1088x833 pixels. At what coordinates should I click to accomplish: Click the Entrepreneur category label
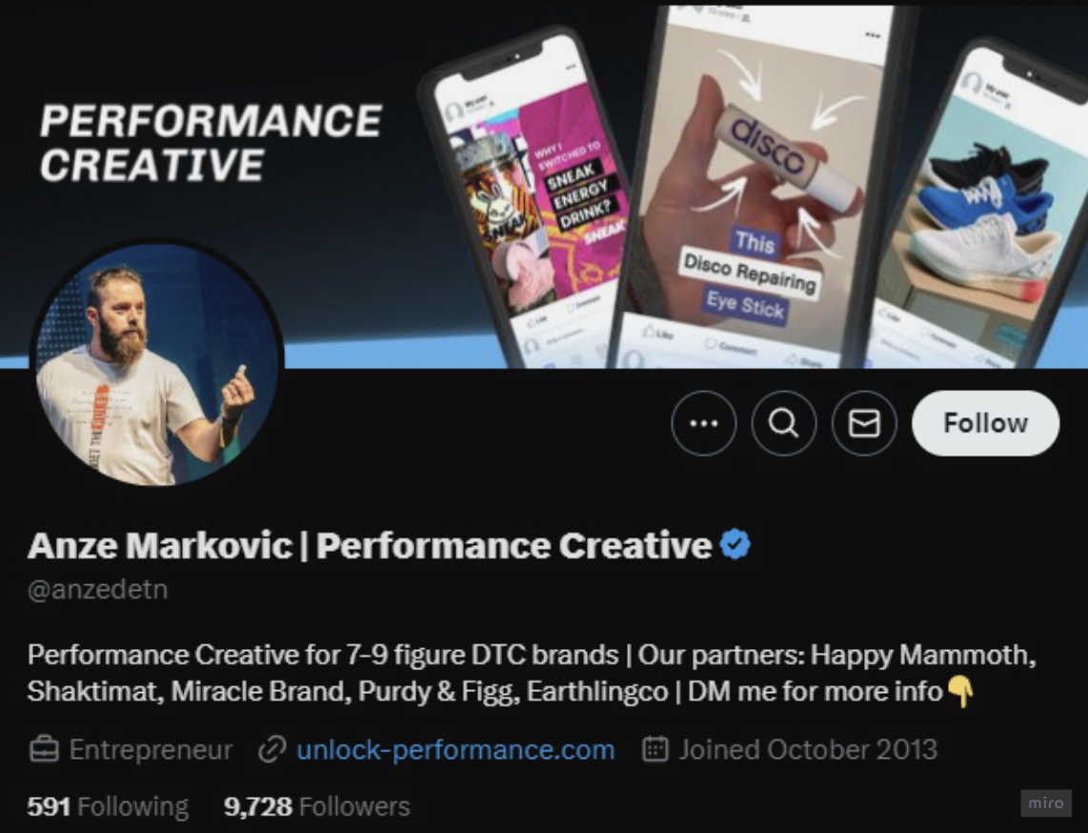click(x=151, y=750)
